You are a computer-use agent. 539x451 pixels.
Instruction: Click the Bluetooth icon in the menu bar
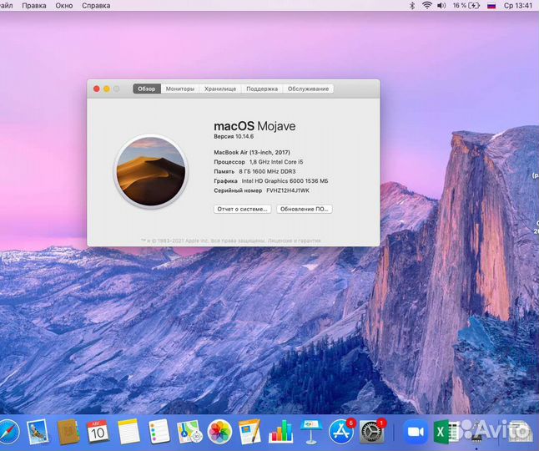click(412, 6)
